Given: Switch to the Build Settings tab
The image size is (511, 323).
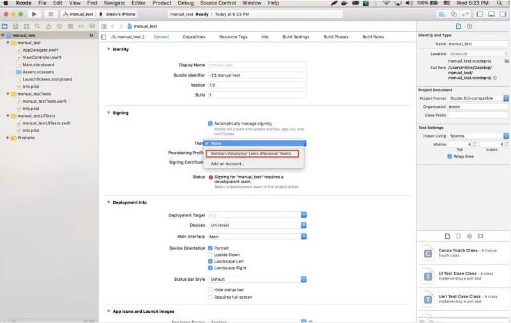Looking at the screenshot, I should pyautogui.click(x=296, y=37).
